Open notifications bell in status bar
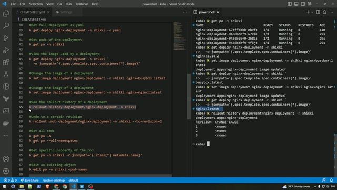 point(331,180)
